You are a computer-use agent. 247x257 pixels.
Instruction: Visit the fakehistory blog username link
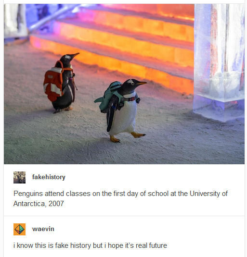[49, 177]
